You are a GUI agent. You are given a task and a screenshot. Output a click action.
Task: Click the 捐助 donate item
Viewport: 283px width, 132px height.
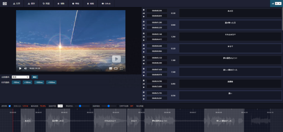pos(90,4)
